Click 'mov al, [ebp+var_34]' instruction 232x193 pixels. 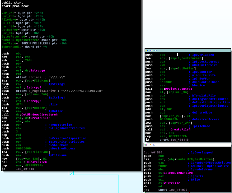click(167, 93)
